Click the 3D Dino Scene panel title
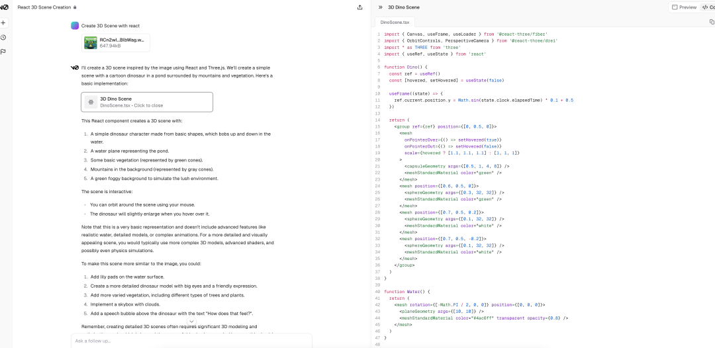Viewport: 715px width, 348px height. click(x=403, y=7)
